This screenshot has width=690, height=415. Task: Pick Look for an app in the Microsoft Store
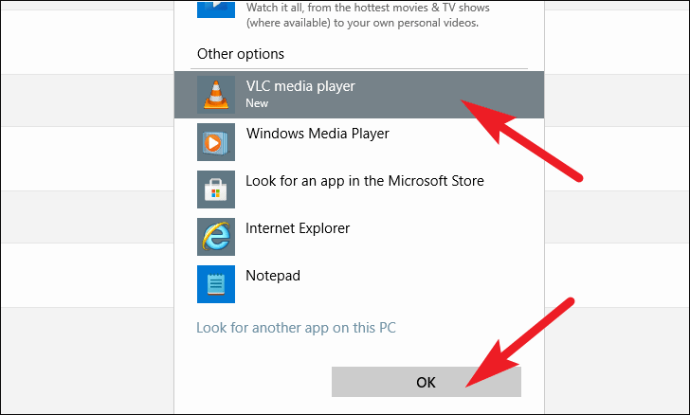point(359,189)
